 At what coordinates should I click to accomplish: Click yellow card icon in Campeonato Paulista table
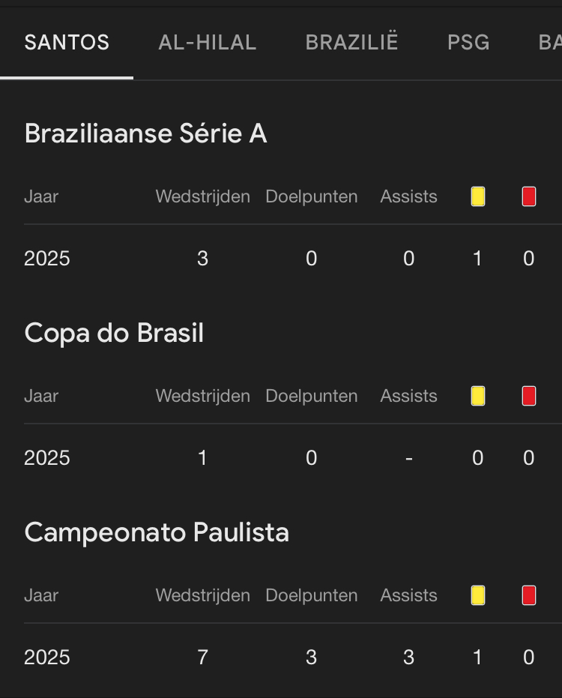[478, 595]
